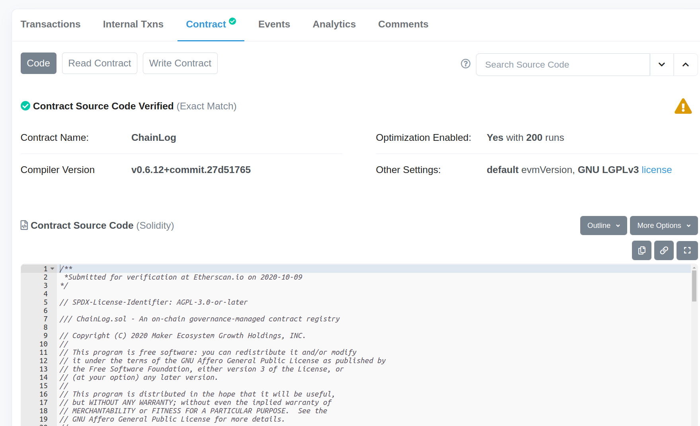700x426 pixels.
Task: Copy source code to clipboard icon
Action: (x=642, y=251)
